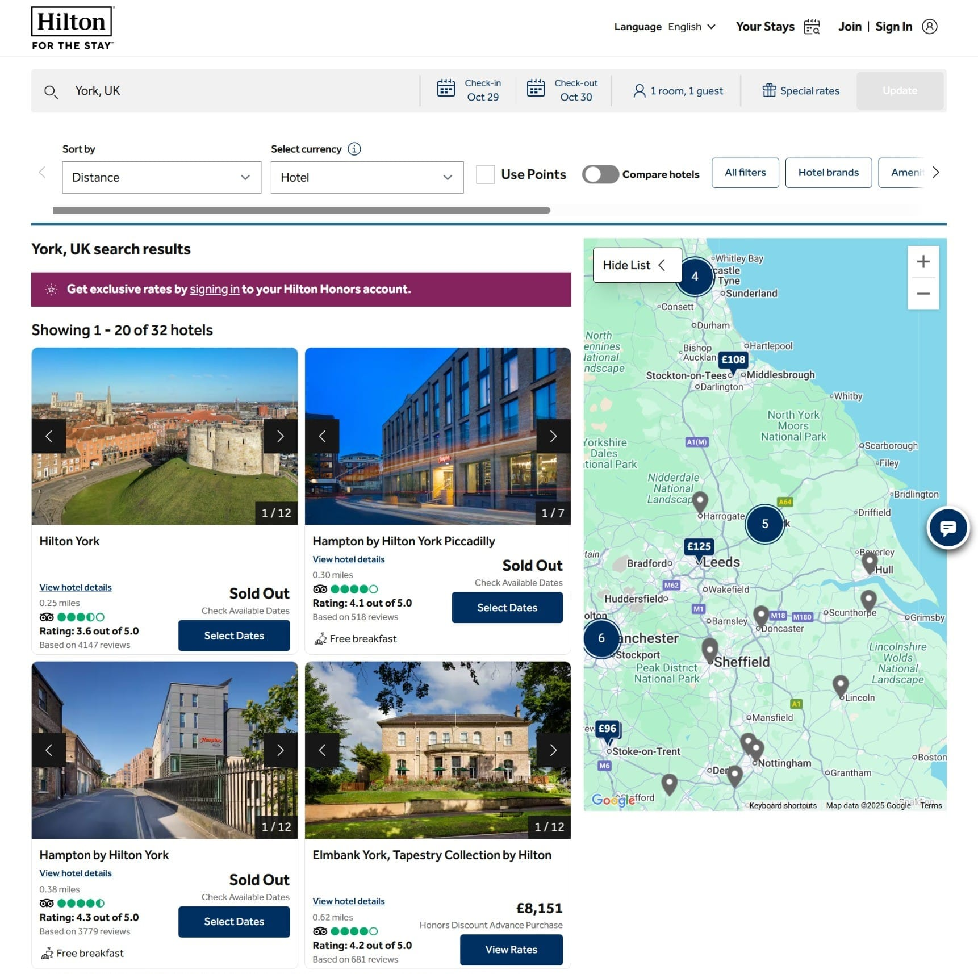Viewport: 978px width, 974px height.
Task: Expand the Select currency dropdown
Action: tap(367, 177)
